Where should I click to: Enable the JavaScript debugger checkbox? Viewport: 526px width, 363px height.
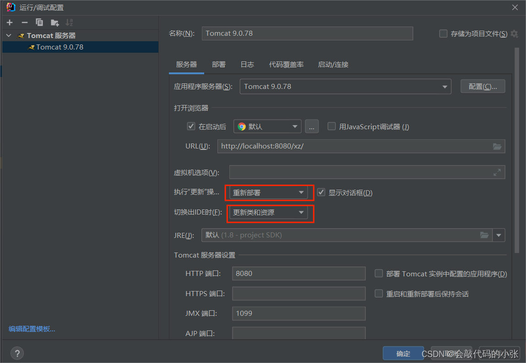point(331,126)
